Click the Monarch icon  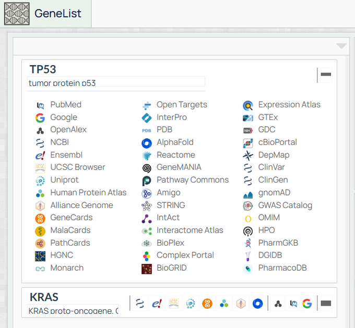point(40,269)
